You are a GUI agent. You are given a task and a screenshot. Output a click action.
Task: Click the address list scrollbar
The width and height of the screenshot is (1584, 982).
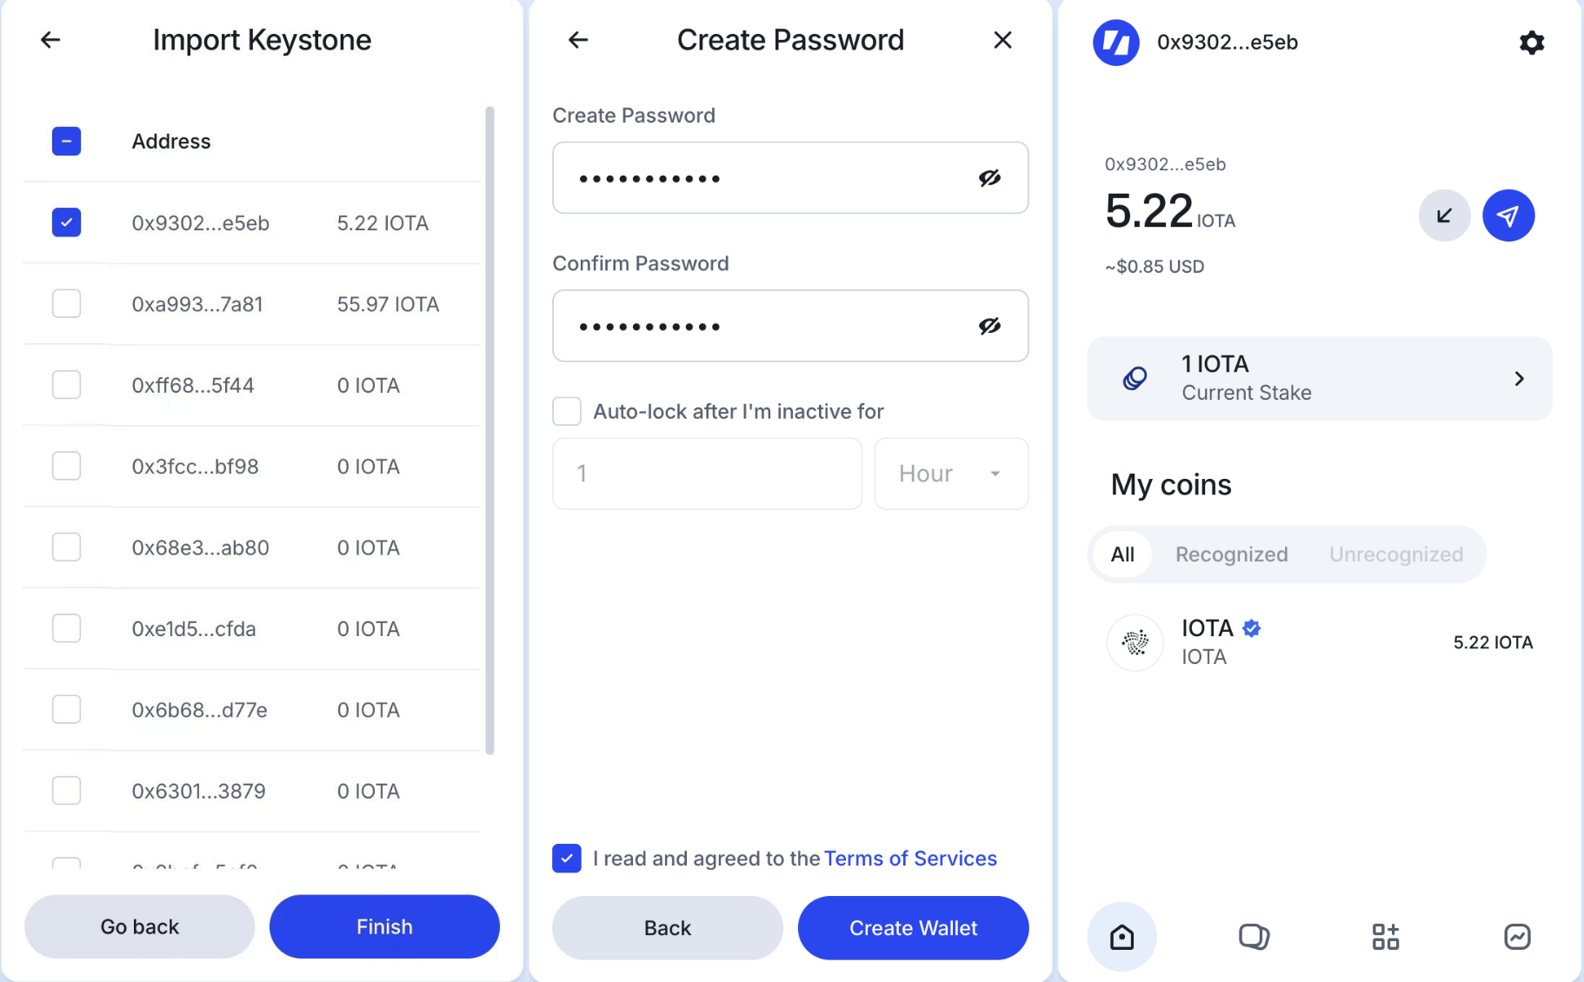coord(489,430)
